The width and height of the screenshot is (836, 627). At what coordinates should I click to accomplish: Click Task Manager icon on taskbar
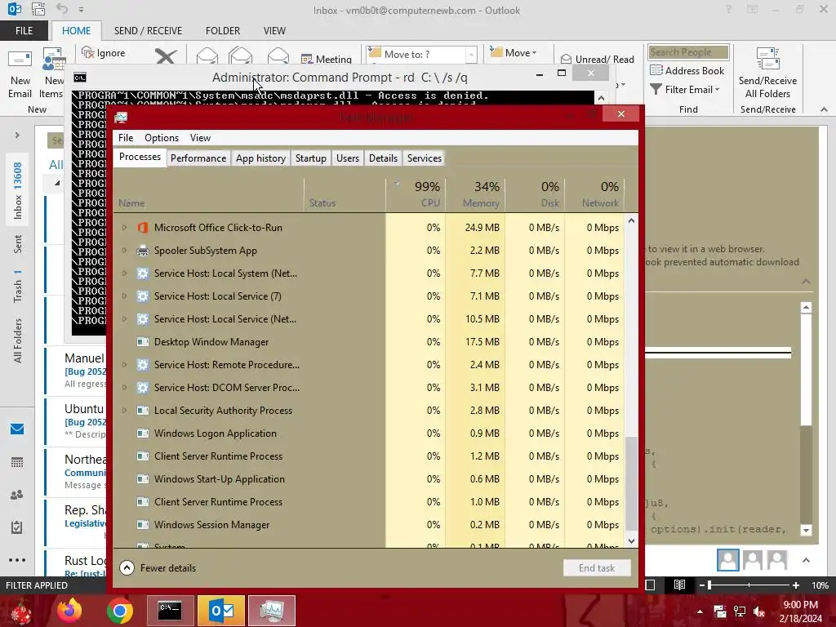pos(271,611)
